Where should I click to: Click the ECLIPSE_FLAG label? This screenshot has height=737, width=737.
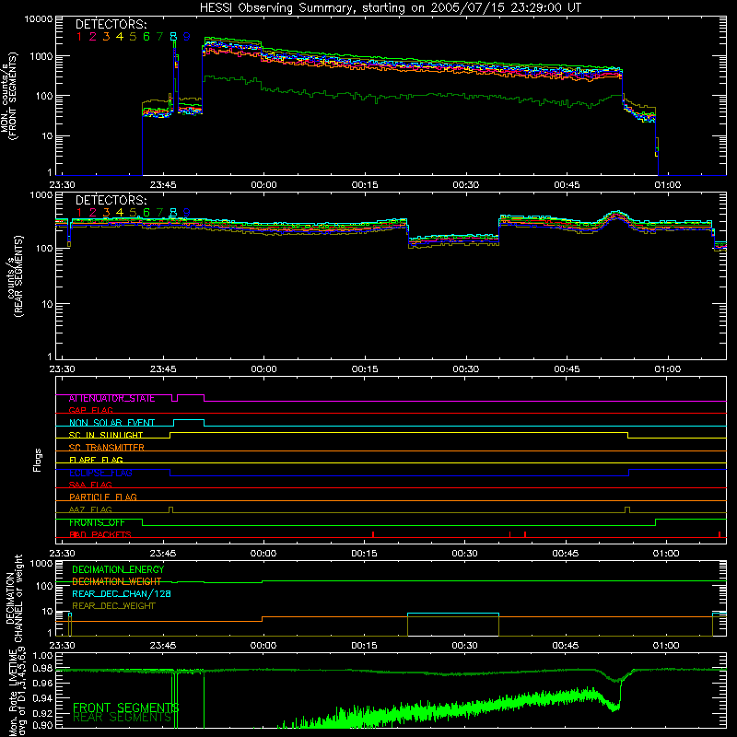click(x=100, y=473)
